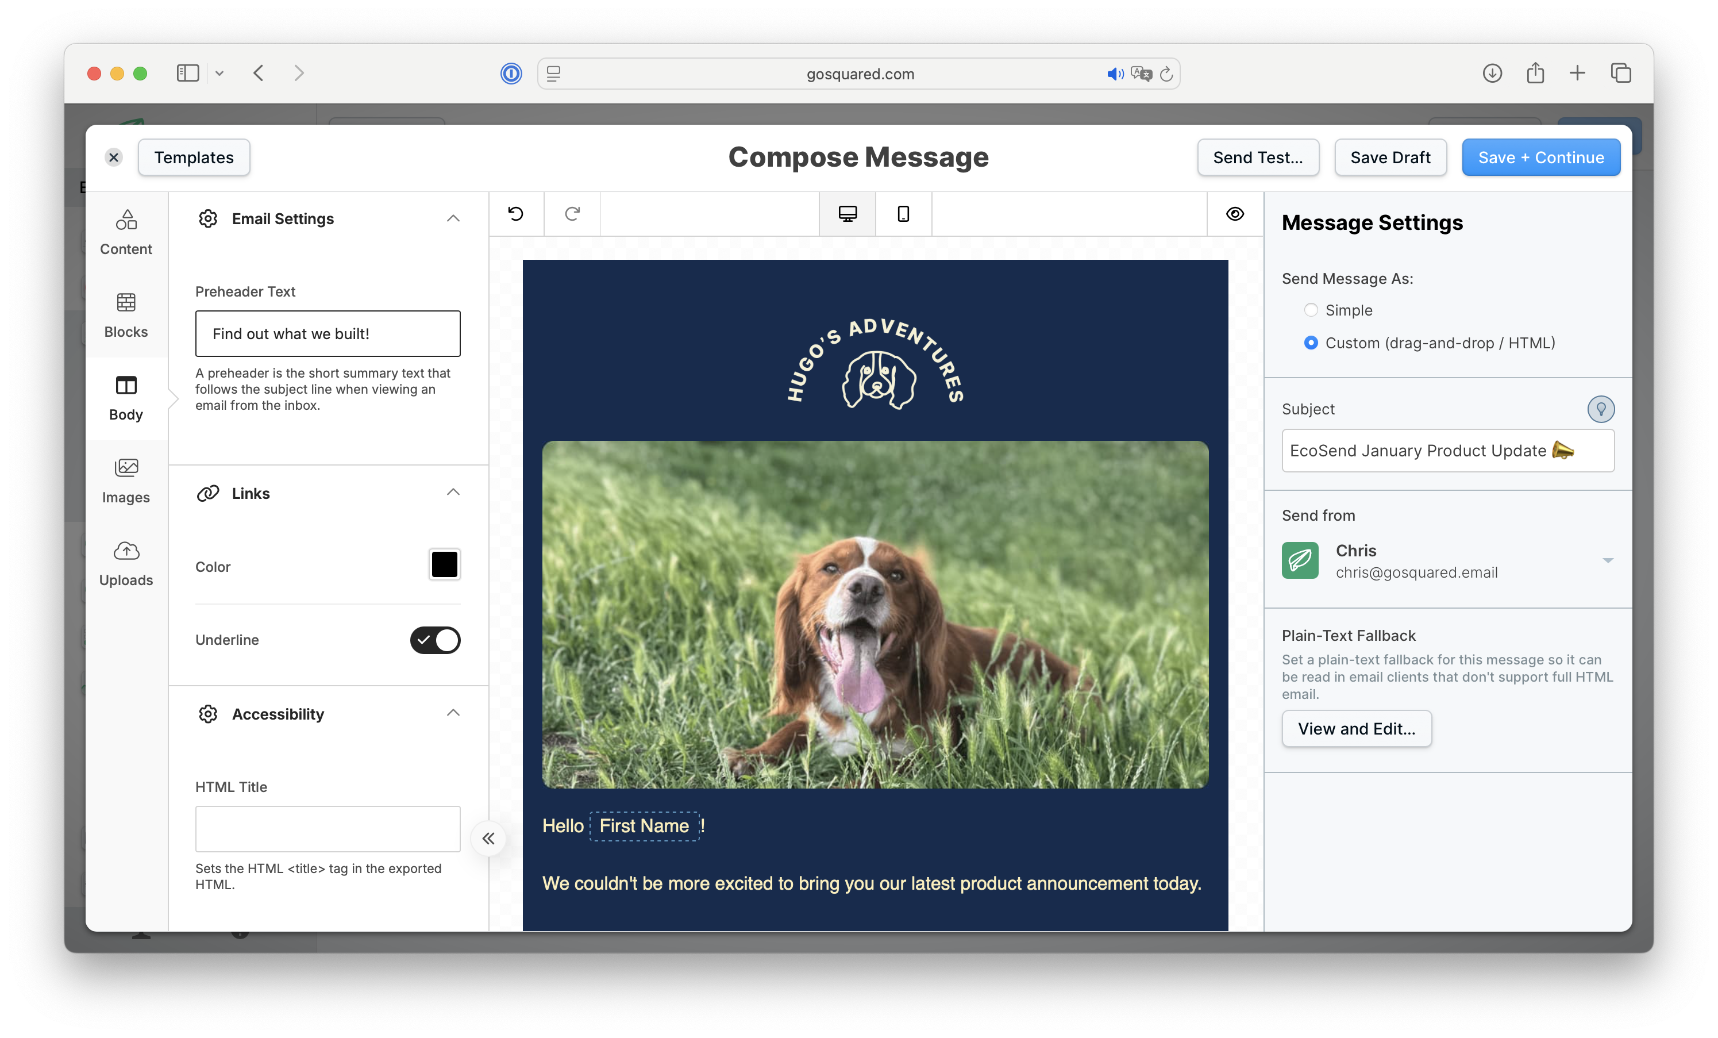Image resolution: width=1718 pixels, height=1038 pixels.
Task: Select the Custom drag-and-drop option
Action: click(1312, 343)
